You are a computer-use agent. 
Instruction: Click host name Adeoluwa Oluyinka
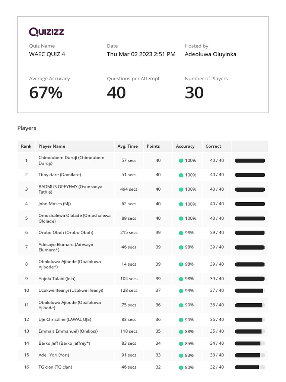210,54
